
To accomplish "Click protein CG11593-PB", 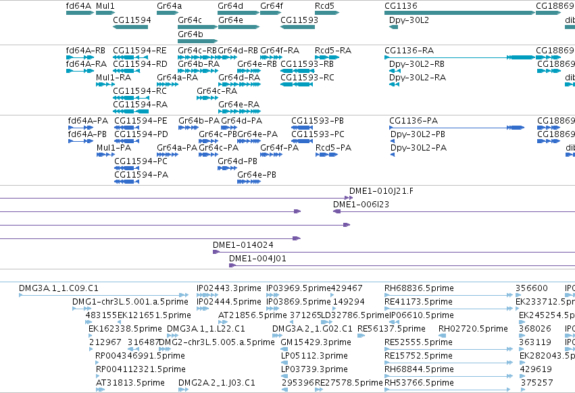I will [x=318, y=121].
